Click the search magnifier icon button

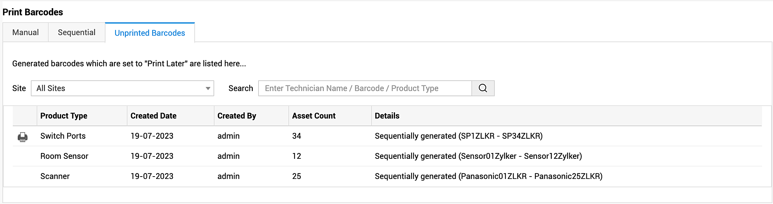(x=483, y=88)
